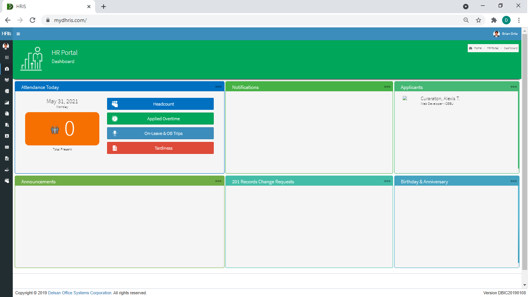Screen dimensions: 528x297
Task: Open the Chrome extensions puzzle icon
Action: (x=494, y=20)
